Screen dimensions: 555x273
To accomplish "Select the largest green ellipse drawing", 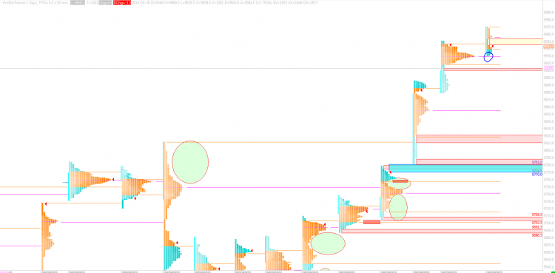I will pos(190,162).
